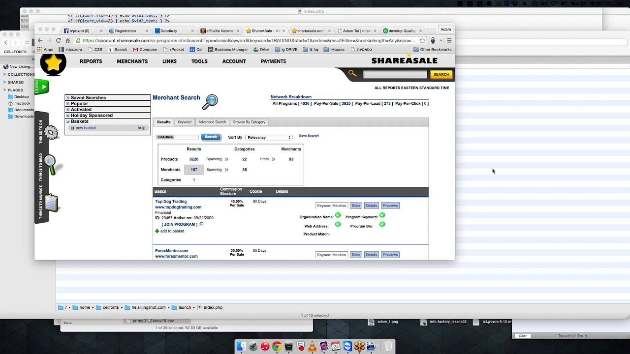Expand SHARED in the background Finder sidebar

(4, 83)
